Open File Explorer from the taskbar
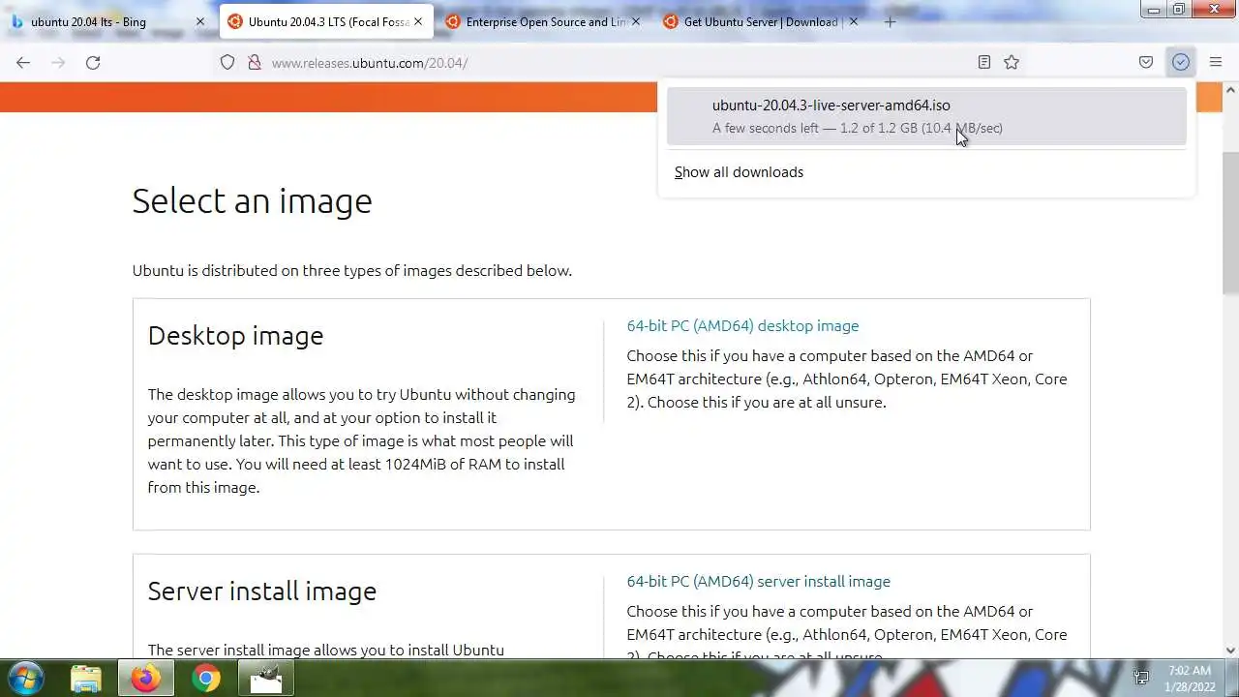The width and height of the screenshot is (1239, 697). (x=86, y=679)
